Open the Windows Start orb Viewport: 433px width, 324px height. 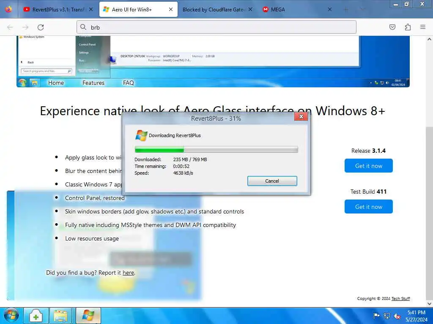[x=11, y=316]
